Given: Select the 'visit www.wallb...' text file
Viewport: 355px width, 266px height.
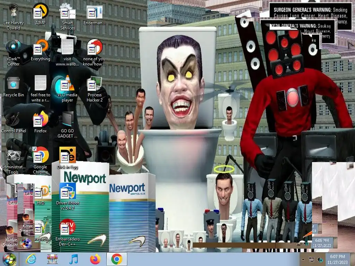Looking at the screenshot, I should tap(68, 53).
